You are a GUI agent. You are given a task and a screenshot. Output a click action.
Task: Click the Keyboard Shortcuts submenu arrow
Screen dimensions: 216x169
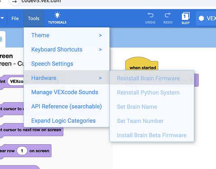pyautogui.click(x=100, y=50)
